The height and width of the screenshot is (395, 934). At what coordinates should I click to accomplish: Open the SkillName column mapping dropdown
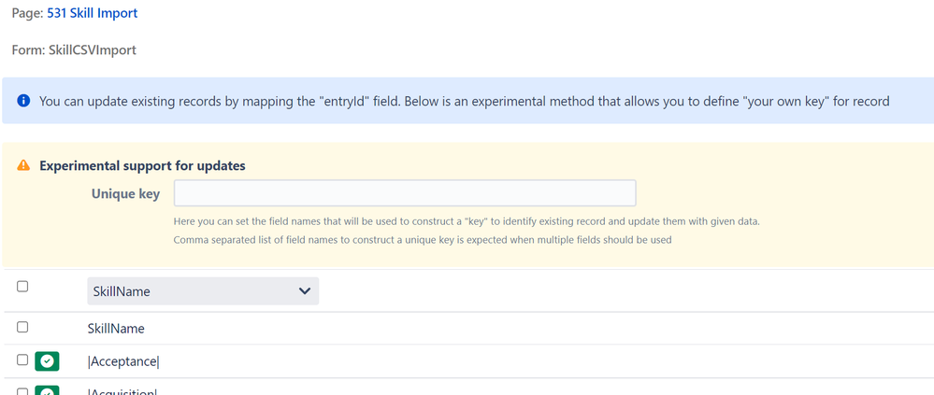203,291
